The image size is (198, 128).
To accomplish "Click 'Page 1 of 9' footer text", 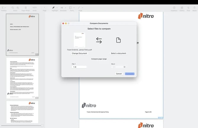I will click(148, 112).
